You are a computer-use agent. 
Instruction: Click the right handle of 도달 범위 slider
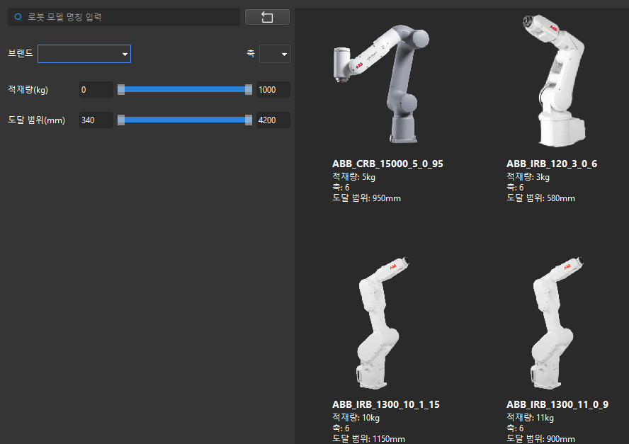[x=249, y=120]
